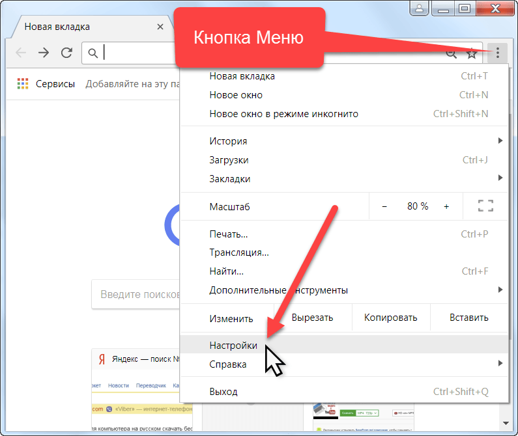This screenshot has width=518, height=436.
Task: Open the YouTube downloader page thumbnail
Action: click(364, 417)
